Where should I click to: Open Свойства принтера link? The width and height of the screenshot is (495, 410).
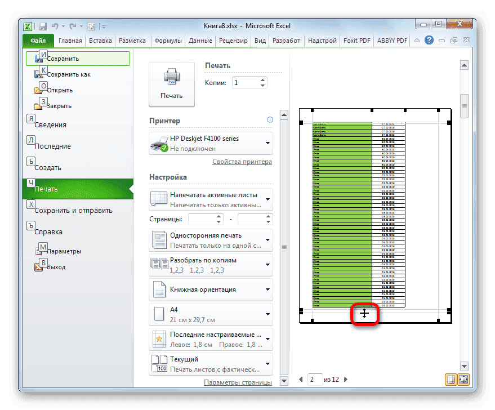[242, 162]
